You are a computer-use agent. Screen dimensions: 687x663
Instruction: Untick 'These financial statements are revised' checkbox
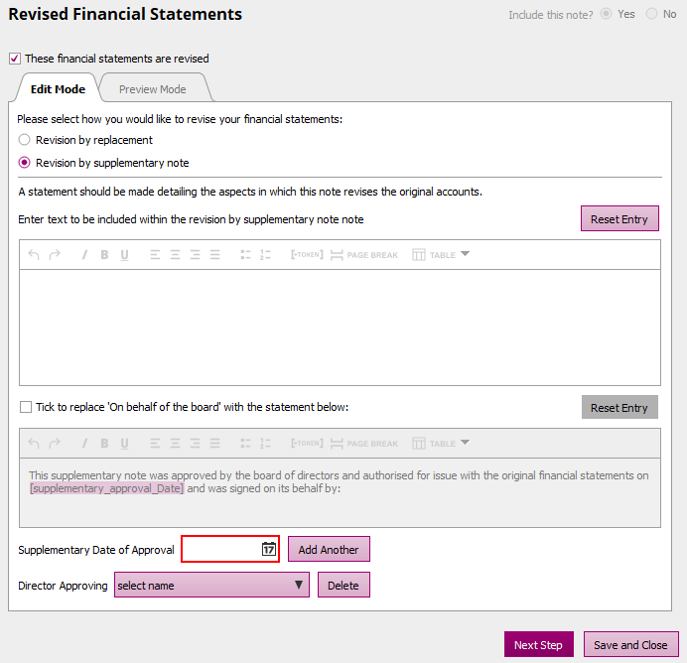[15, 59]
